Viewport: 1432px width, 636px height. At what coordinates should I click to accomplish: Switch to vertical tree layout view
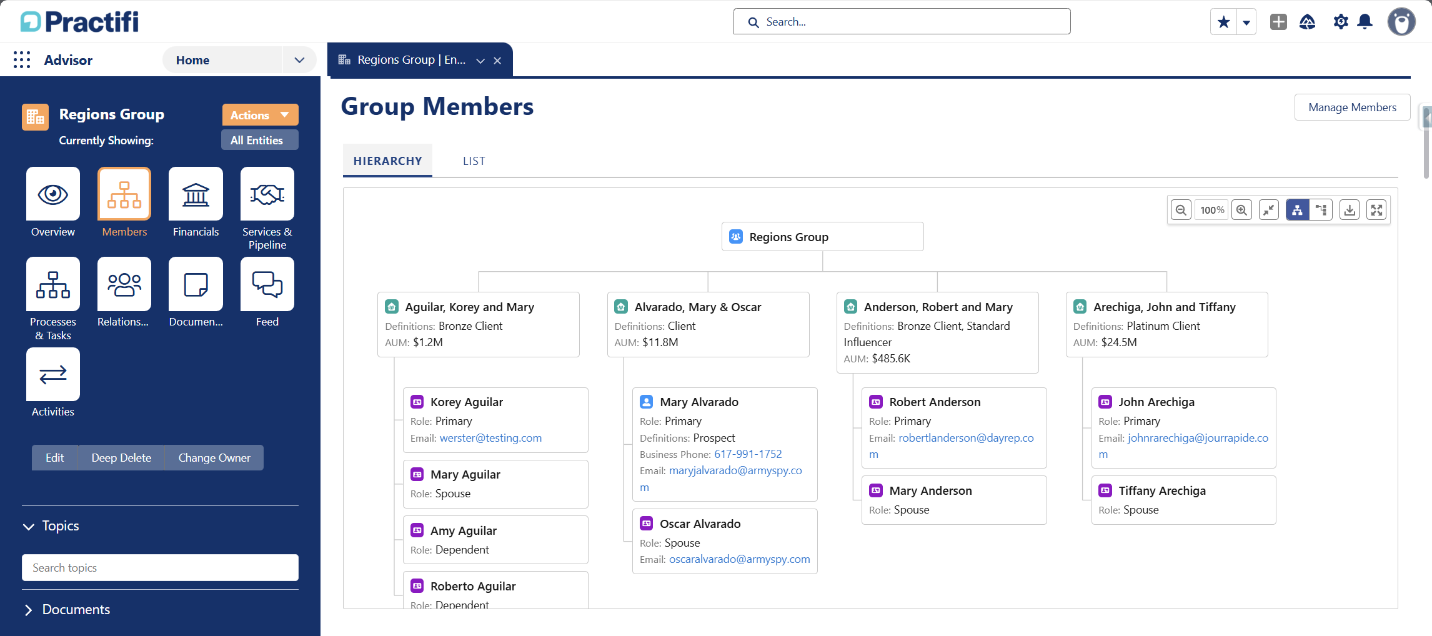[1298, 210]
